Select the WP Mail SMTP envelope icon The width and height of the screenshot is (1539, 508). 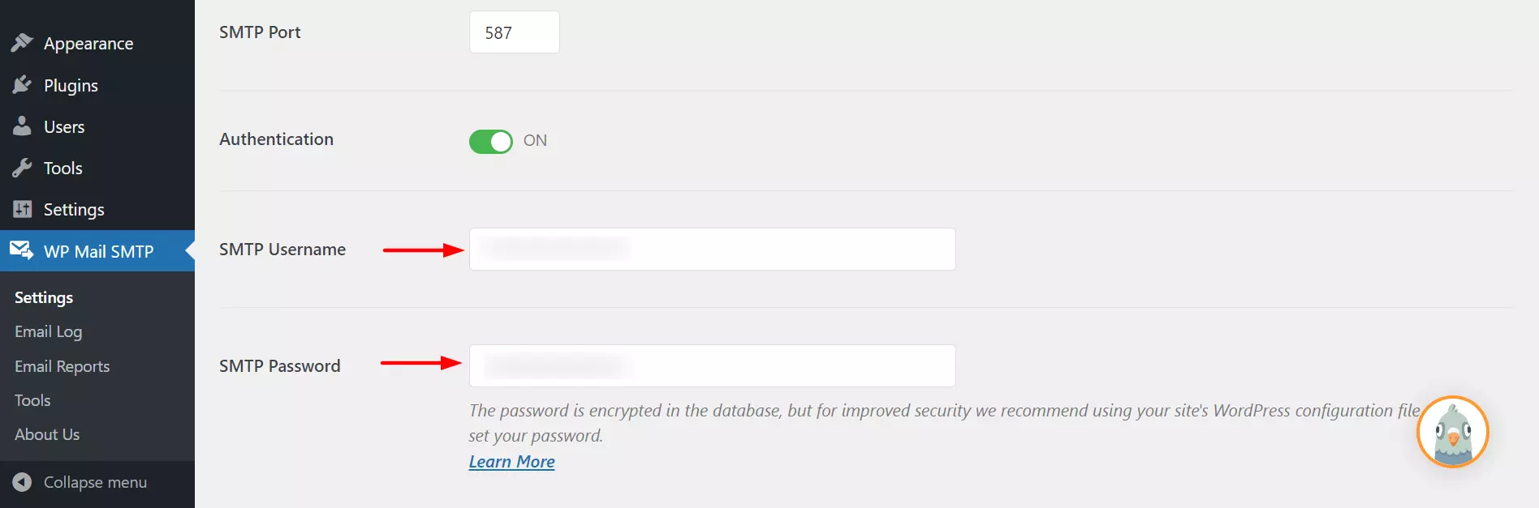(22, 251)
